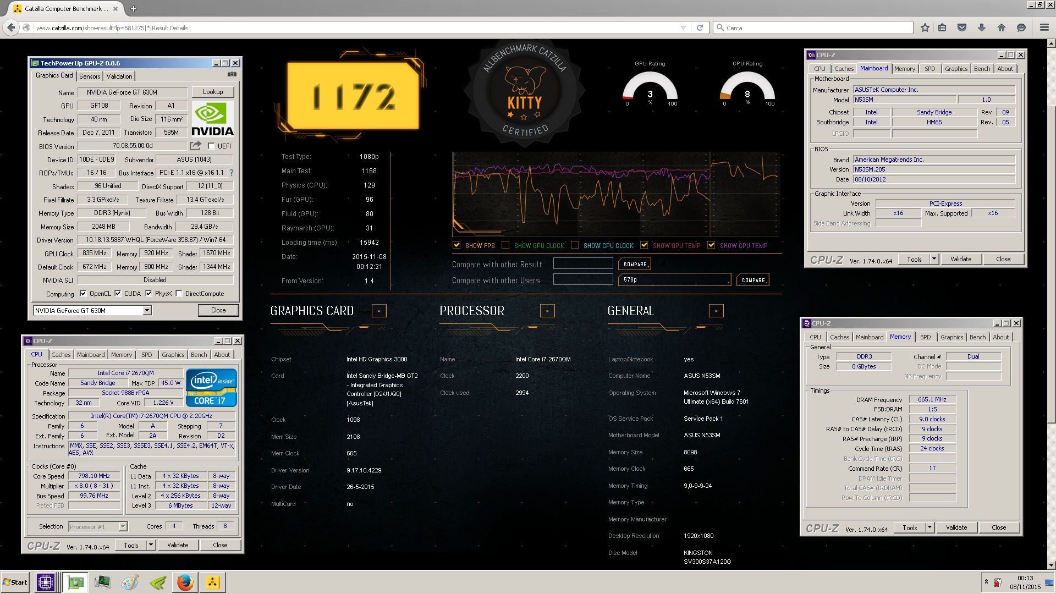The image size is (1056, 594).
Task: Click Validate in Mainboard CPU-Z window
Action: [x=961, y=259]
